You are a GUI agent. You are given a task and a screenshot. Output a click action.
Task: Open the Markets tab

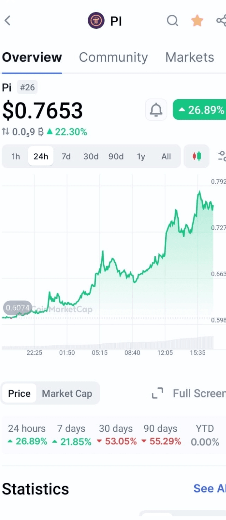190,57
